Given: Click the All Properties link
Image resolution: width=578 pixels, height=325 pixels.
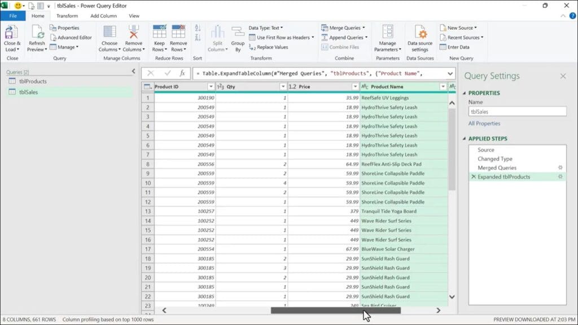Looking at the screenshot, I should click(x=484, y=123).
